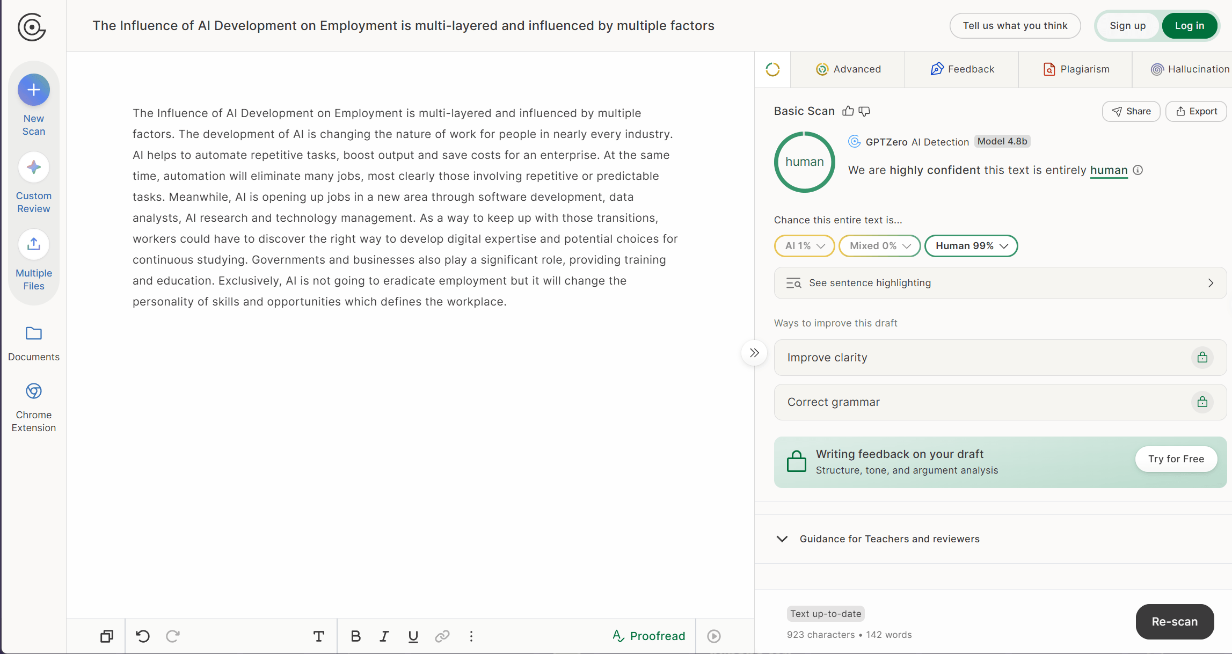Viewport: 1232px width, 654px height.
Task: Open Correct grammar suggestion
Action: (1000, 402)
